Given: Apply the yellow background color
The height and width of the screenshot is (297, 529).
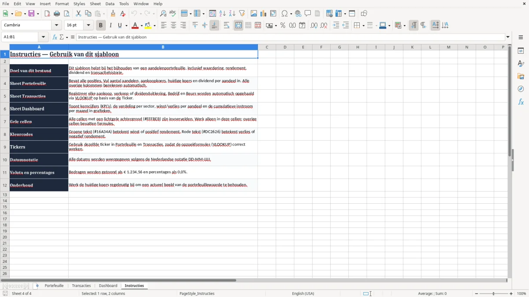Looking at the screenshot, I should pyautogui.click(x=148, y=26).
